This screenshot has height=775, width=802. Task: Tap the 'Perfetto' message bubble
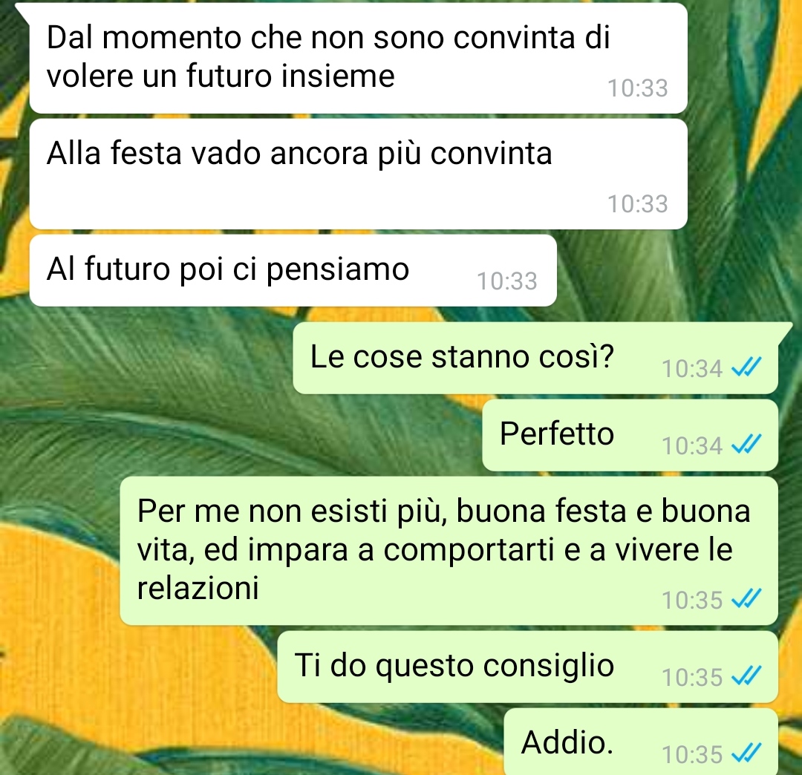pos(630,435)
